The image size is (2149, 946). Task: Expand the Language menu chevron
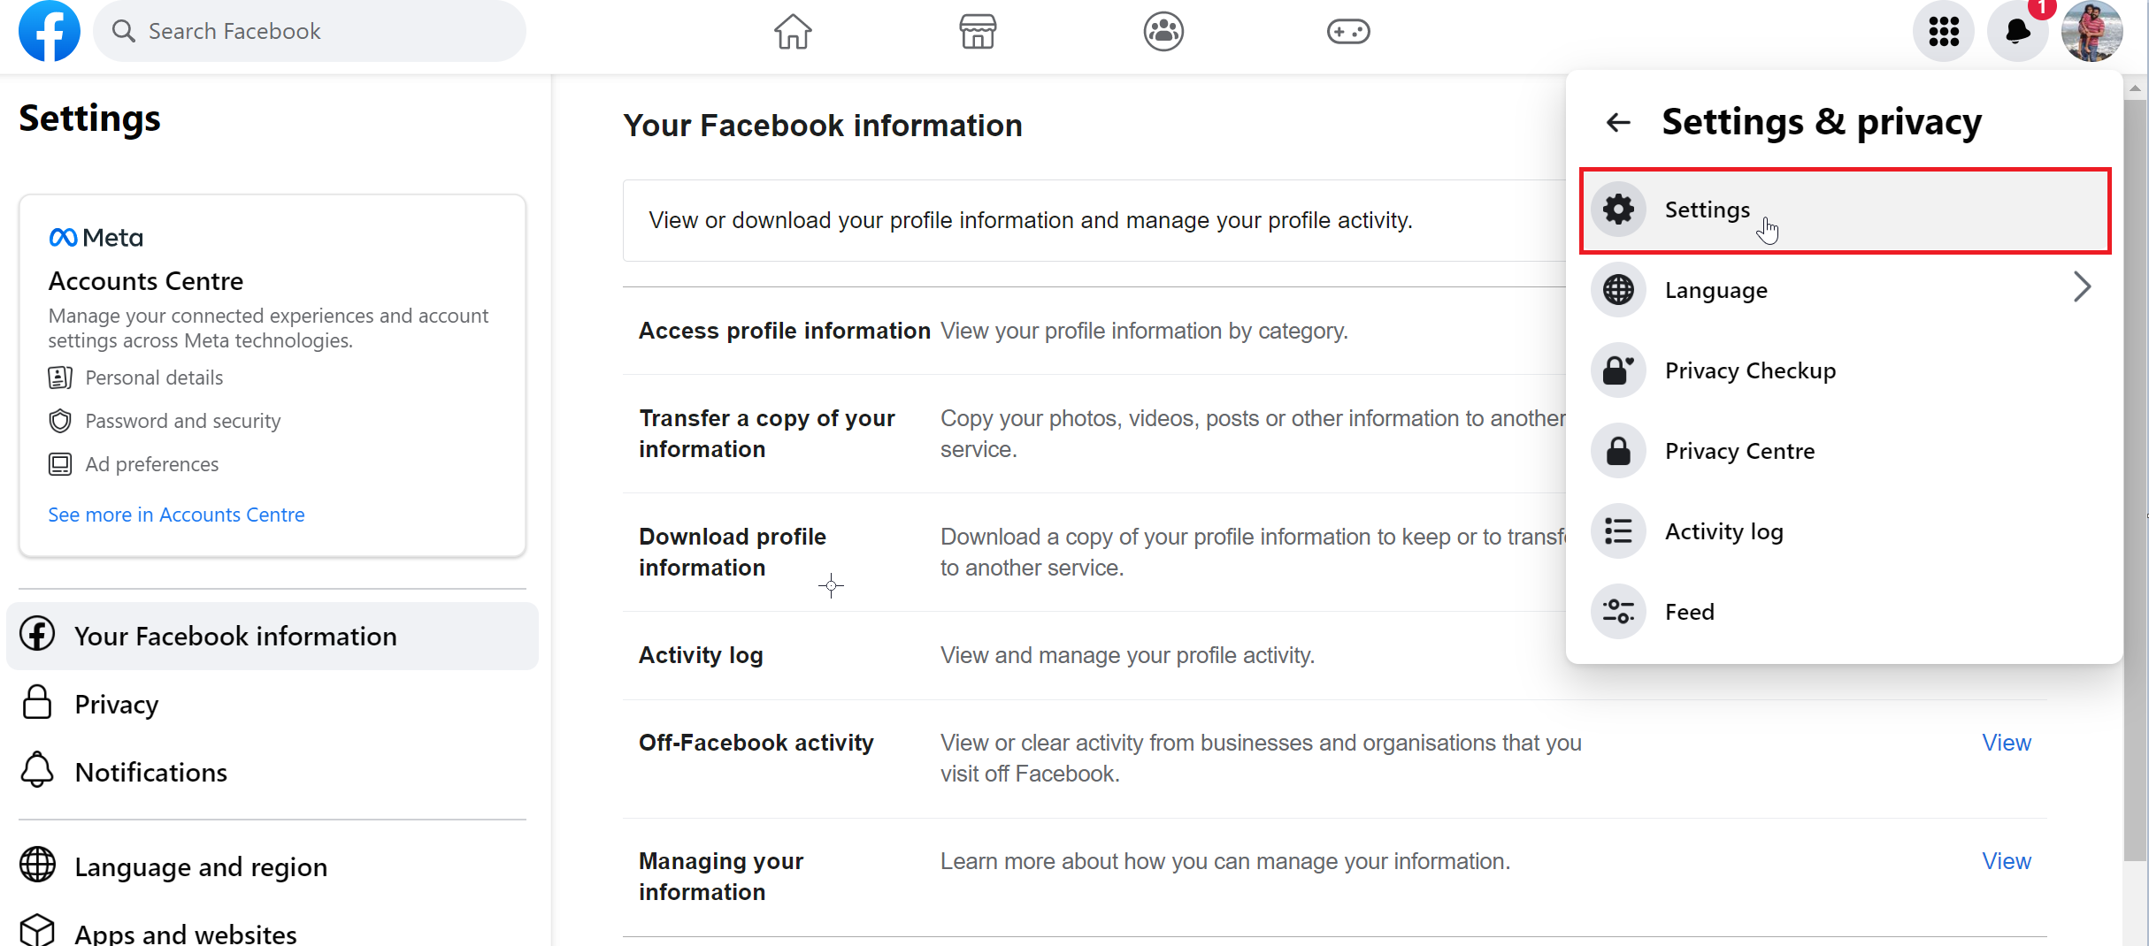(2083, 286)
